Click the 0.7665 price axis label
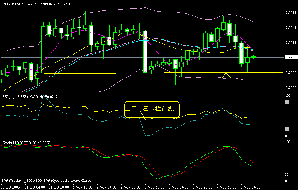Viewport: 298px width, 190px height. point(291,88)
